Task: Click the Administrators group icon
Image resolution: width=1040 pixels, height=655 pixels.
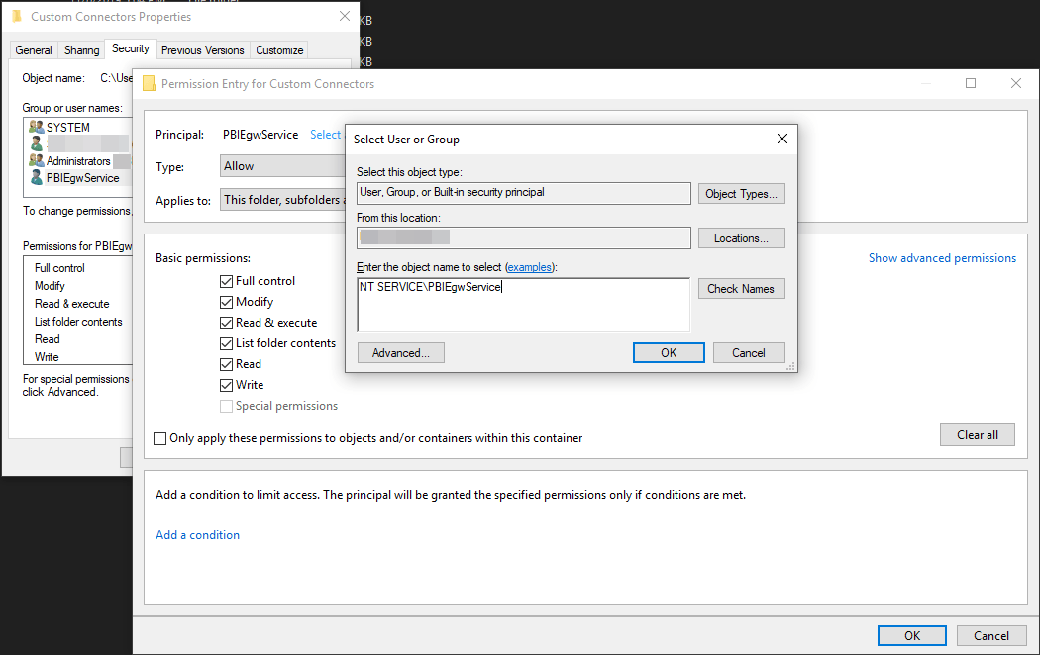Action: (x=37, y=161)
